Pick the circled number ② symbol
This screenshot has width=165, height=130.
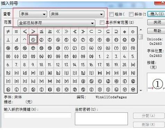(41, 40)
